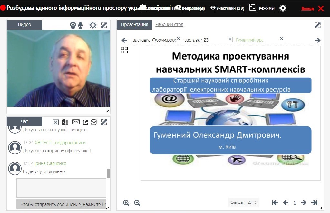Click the chat message input field

pyautogui.click(x=61, y=188)
